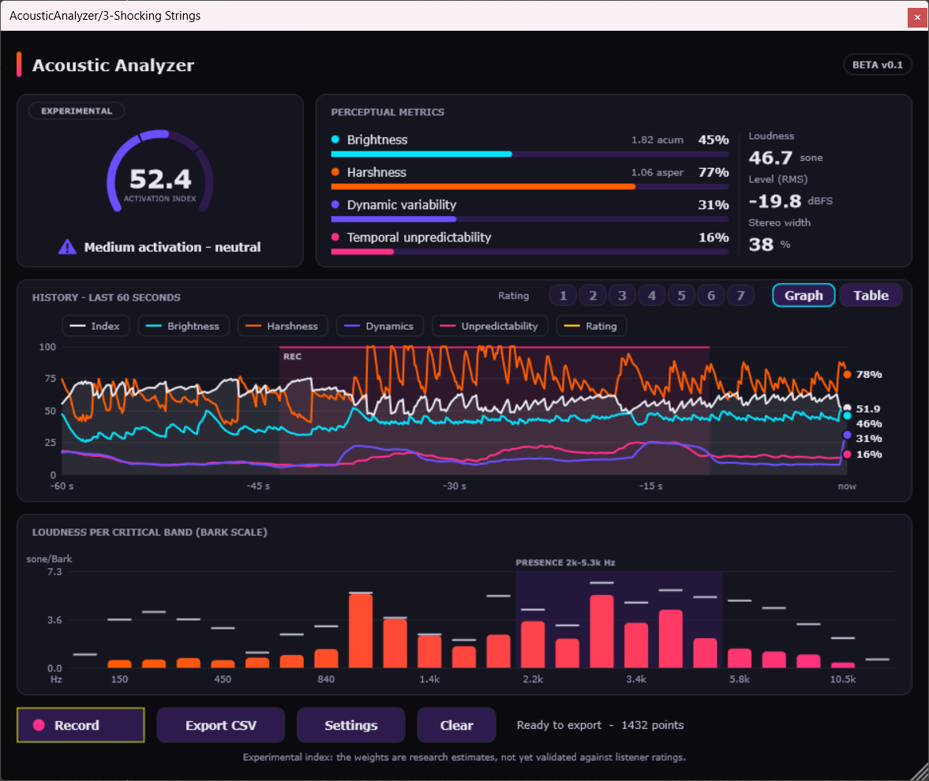Close the AcousticAnalyzer window

pos(917,17)
